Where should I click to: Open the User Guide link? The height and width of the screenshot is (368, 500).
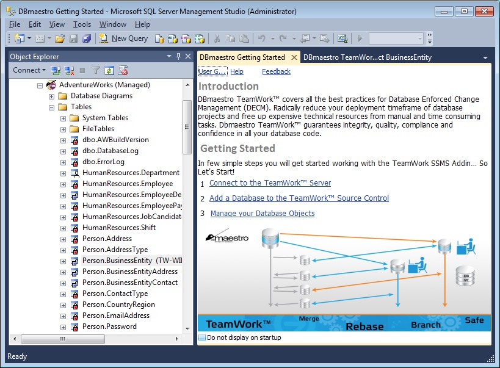tap(212, 71)
